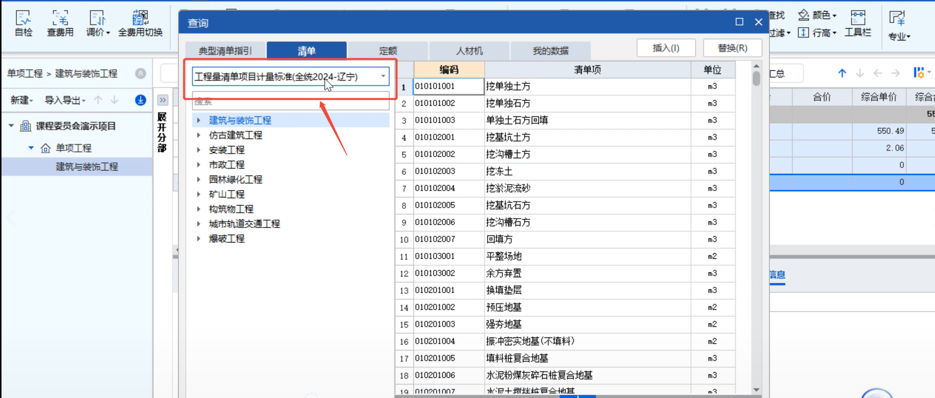Screen dimensions: 935x398
Task: Open the 新建 dropdown in project panel
Action: [x=22, y=100]
